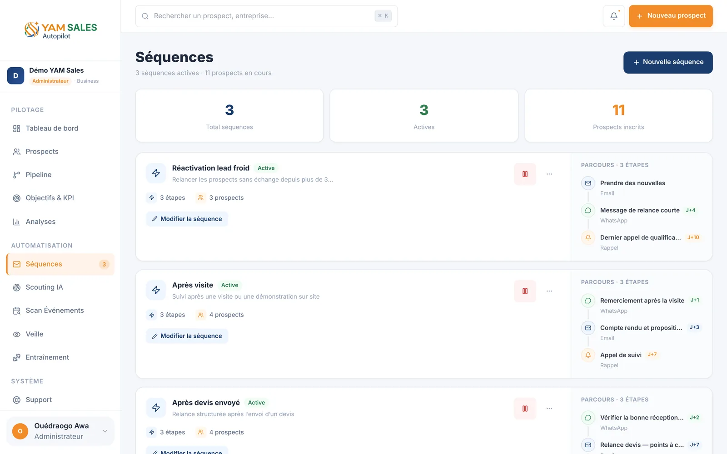Open the Entraînement section

[x=60, y=357]
